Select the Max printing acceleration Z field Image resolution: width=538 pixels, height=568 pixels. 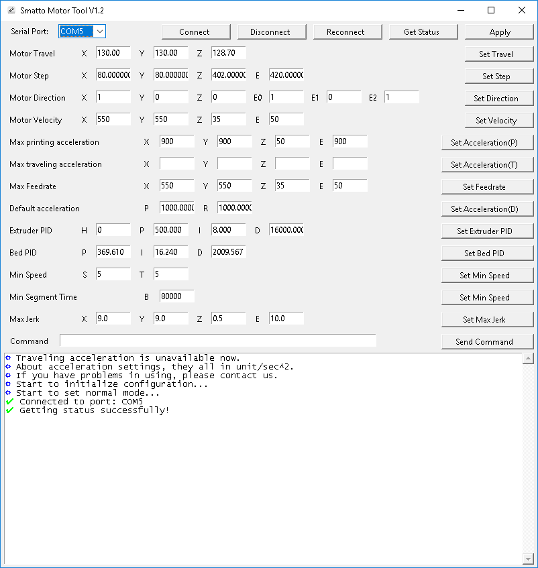pyautogui.click(x=292, y=141)
